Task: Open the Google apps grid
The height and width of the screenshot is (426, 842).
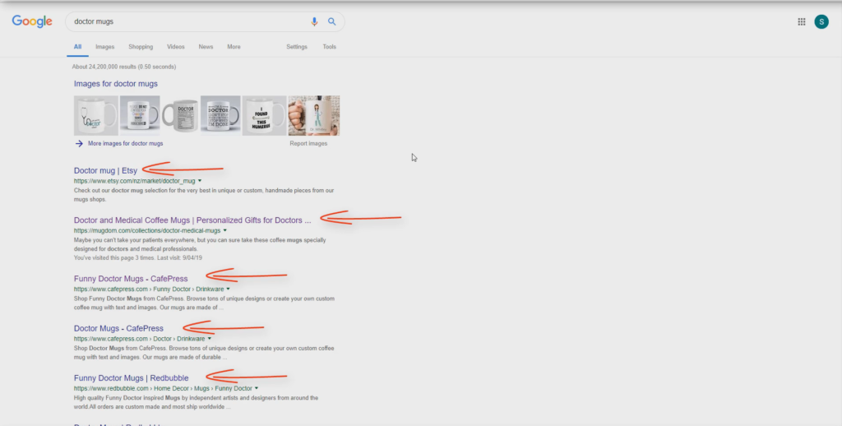Action: (801, 21)
